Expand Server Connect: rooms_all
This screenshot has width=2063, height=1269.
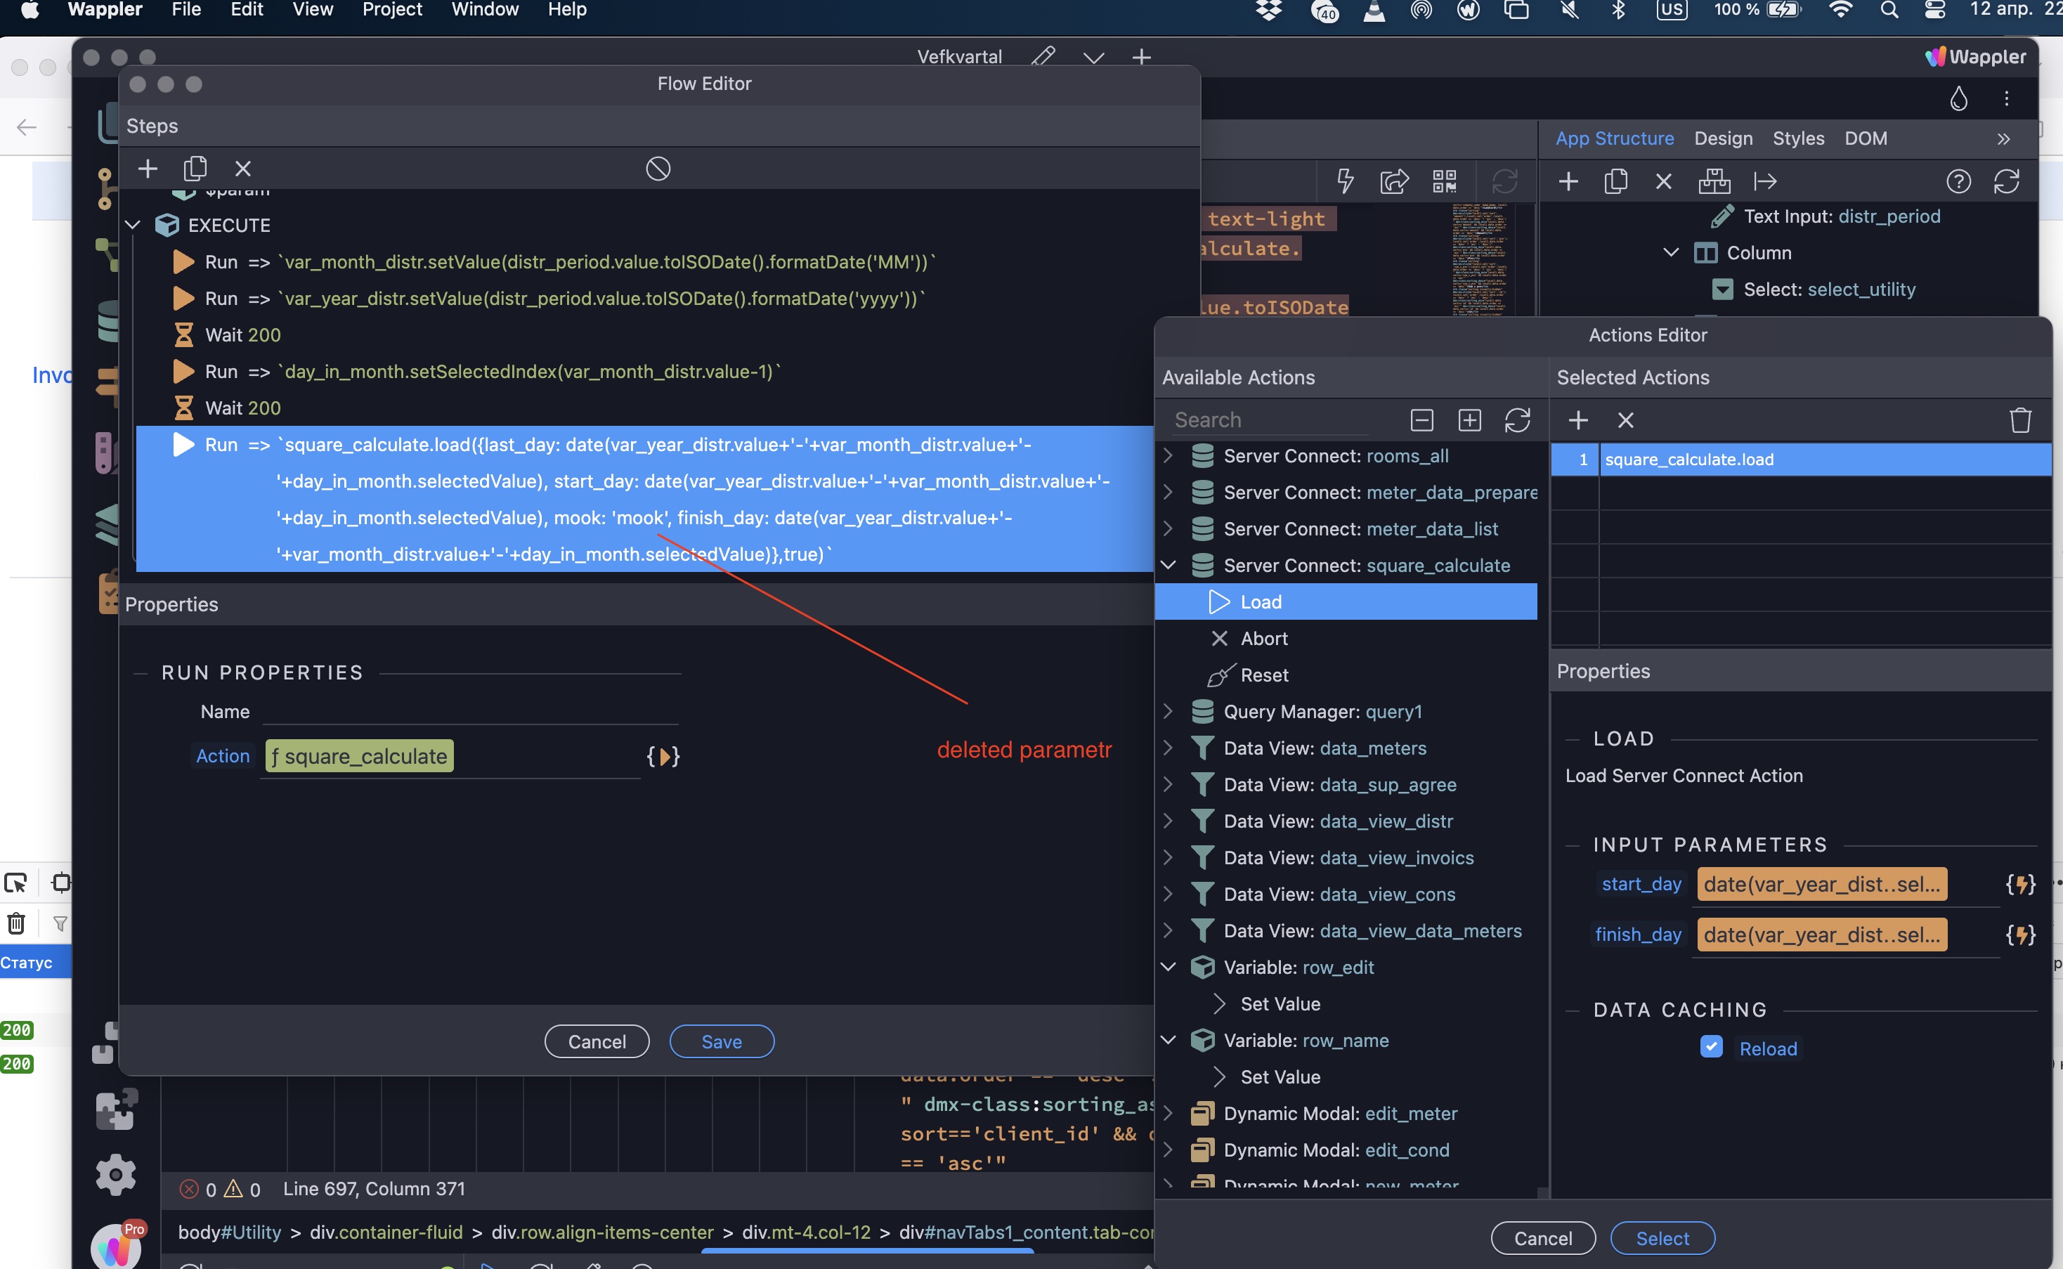1169,456
